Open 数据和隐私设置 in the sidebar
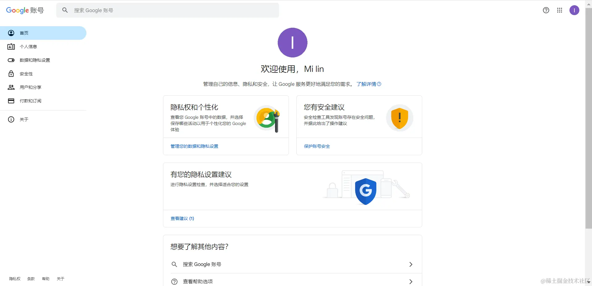 (43, 60)
